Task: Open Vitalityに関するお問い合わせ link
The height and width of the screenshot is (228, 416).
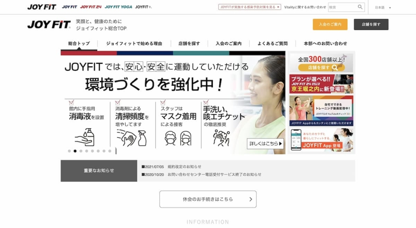Action: pyautogui.click(x=305, y=7)
